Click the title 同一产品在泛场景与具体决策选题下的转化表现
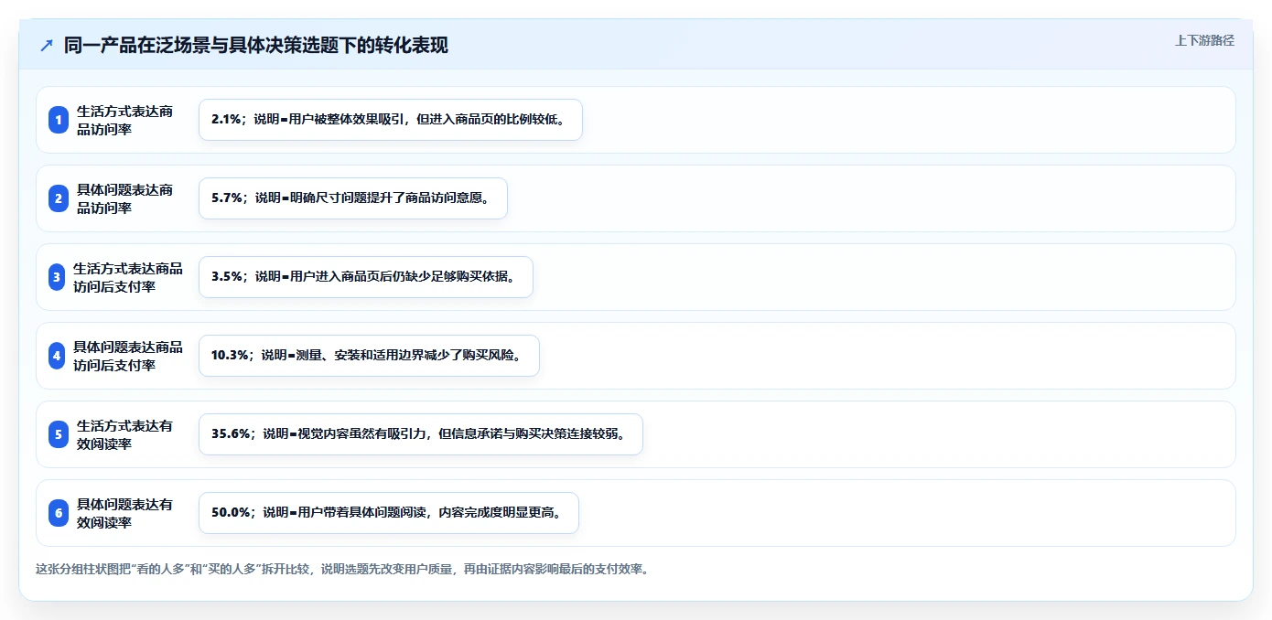This screenshot has height=620, width=1272. tap(256, 45)
